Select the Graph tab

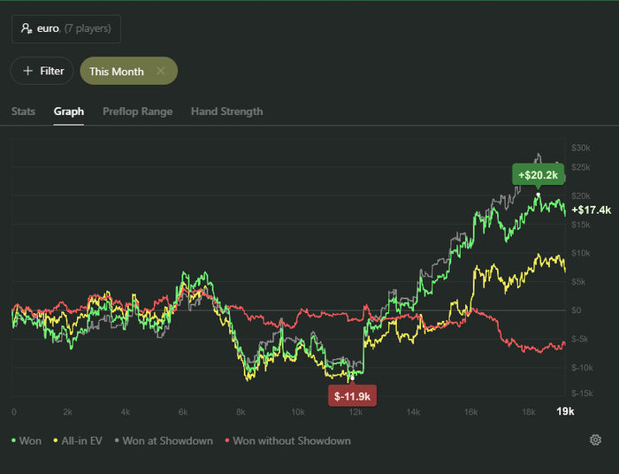point(69,111)
